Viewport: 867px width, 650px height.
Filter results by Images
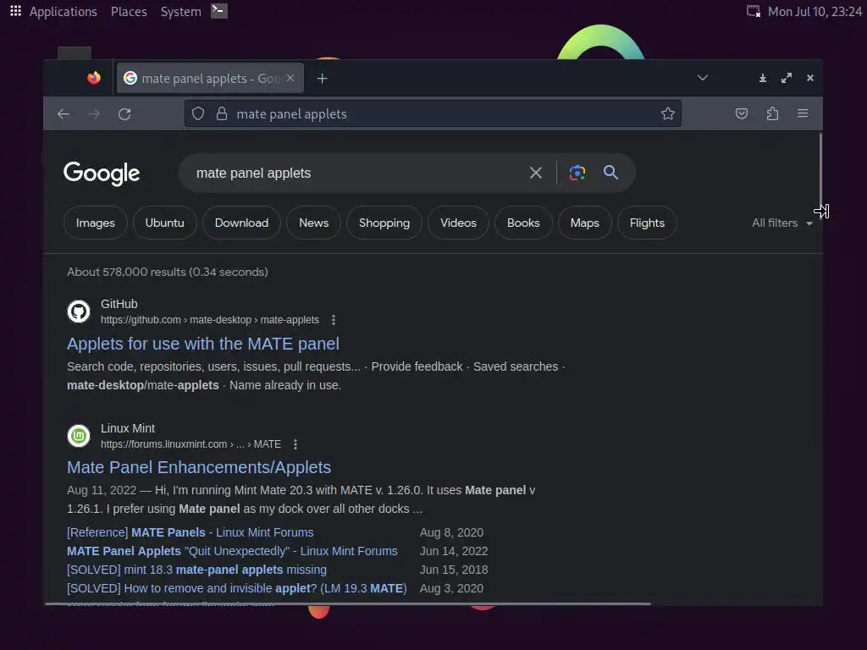point(96,223)
